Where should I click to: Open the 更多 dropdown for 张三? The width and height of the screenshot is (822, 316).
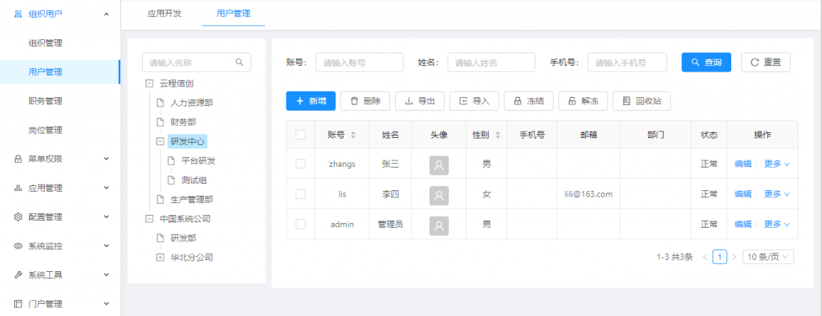(x=777, y=164)
